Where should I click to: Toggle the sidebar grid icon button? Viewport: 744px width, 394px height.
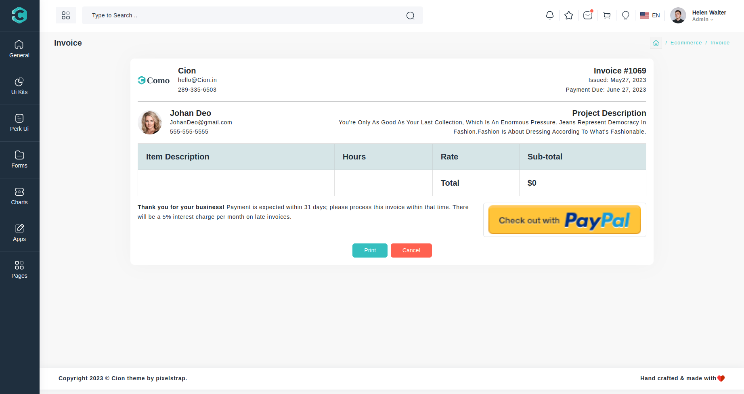click(66, 15)
